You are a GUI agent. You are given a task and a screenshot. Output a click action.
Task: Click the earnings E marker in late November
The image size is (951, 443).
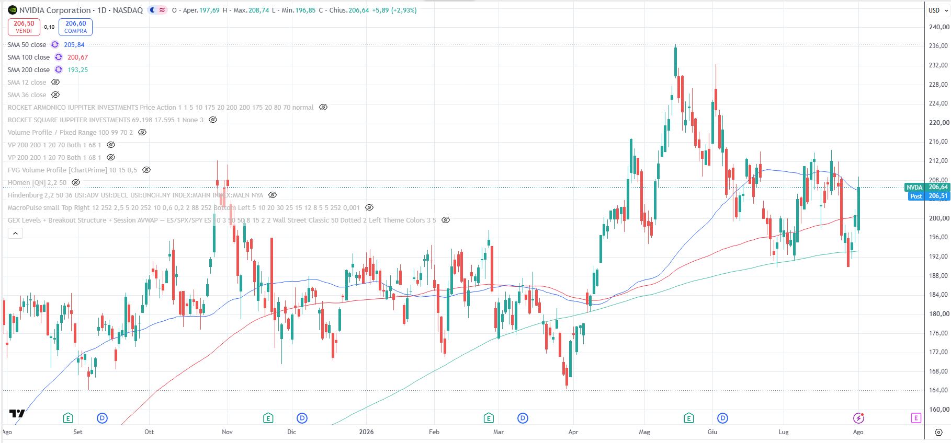pos(268,418)
